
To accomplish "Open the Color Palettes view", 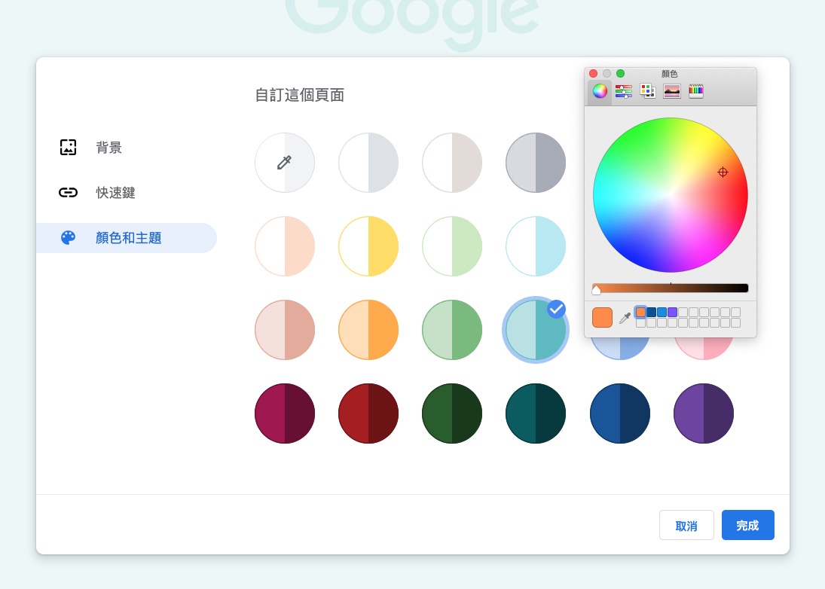I will pyautogui.click(x=648, y=90).
